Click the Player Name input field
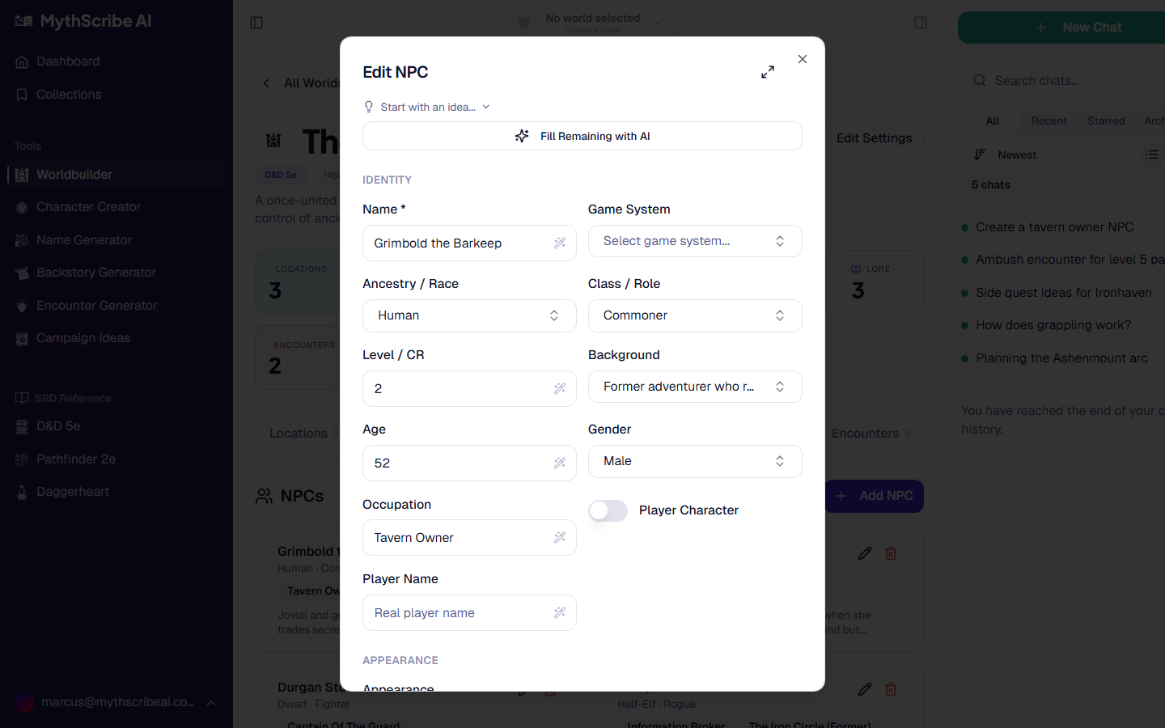 (457, 613)
